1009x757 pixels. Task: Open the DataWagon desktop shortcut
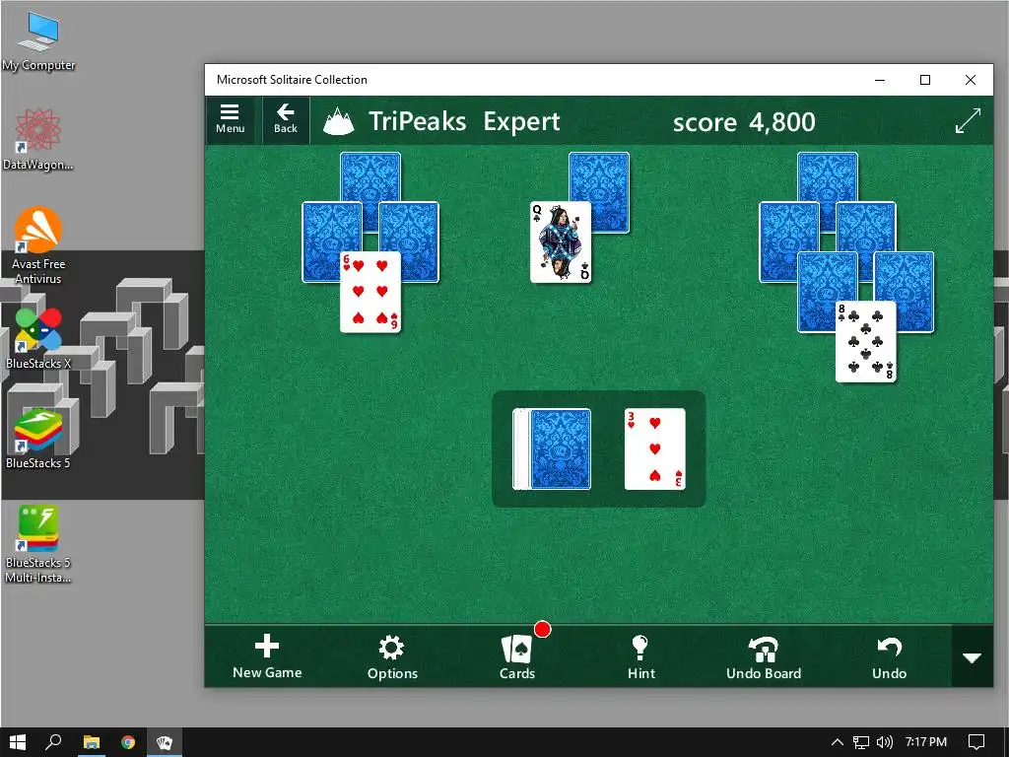38,140
